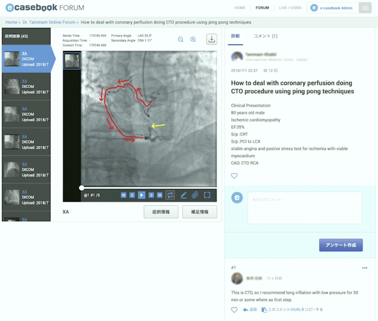Click the pencil annotation tool
This screenshot has height=321, width=378.
(184, 195)
